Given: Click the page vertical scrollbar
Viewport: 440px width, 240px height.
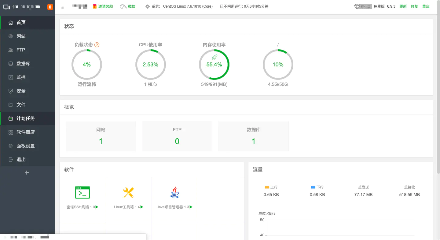Looking at the screenshot, I should 438,91.
